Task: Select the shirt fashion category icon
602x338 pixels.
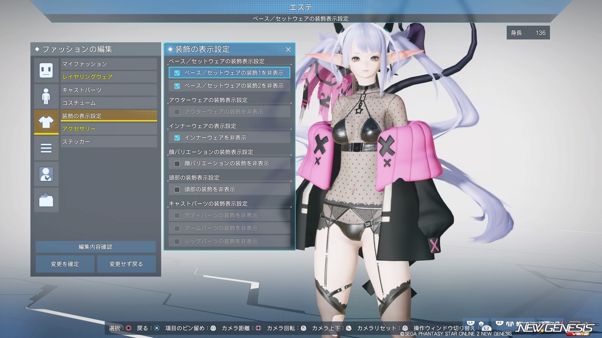Action: (46, 122)
